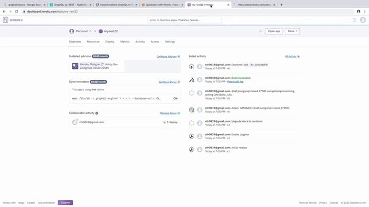Click the Heroku logo icon
Image resolution: width=369 pixels, height=207 pixels.
[x=5, y=20]
